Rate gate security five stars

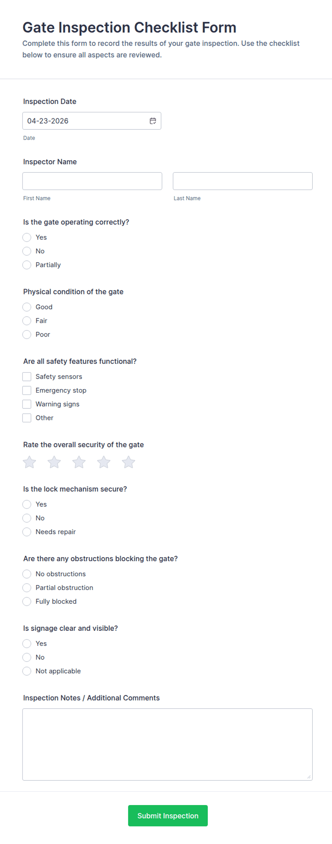coord(128,462)
